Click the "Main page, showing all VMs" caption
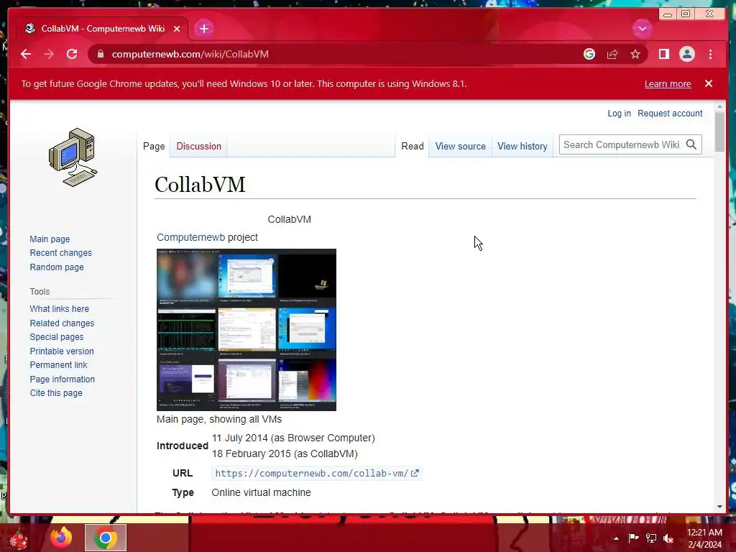The width and height of the screenshot is (736, 552). click(219, 419)
